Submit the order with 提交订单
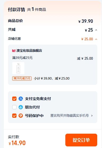 81,140
